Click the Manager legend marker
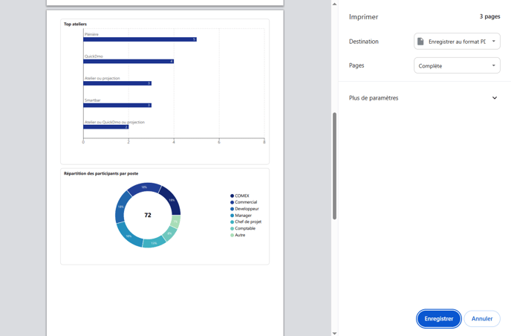The height and width of the screenshot is (336, 511). (x=232, y=216)
